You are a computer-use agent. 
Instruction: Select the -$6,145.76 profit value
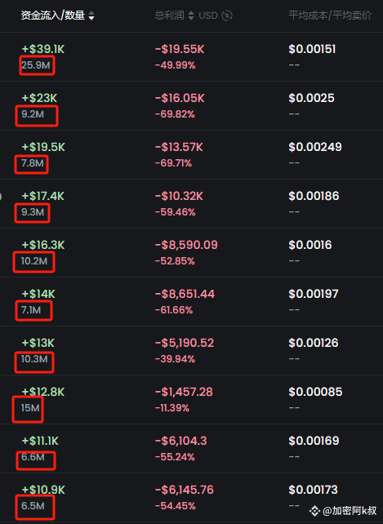185,490
